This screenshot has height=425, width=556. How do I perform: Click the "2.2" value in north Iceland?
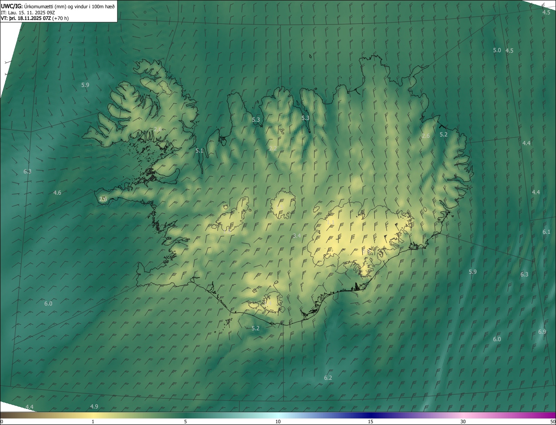point(273,149)
